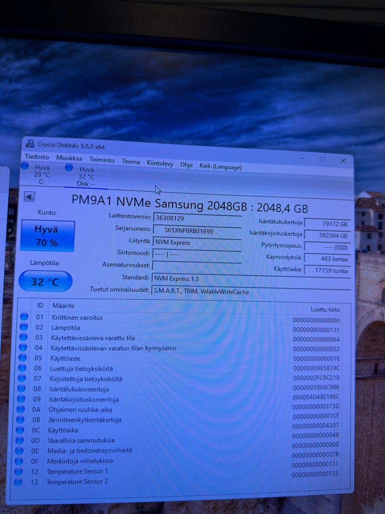
Task: Open the Kieli-(Language) menu
Action: tap(221, 167)
